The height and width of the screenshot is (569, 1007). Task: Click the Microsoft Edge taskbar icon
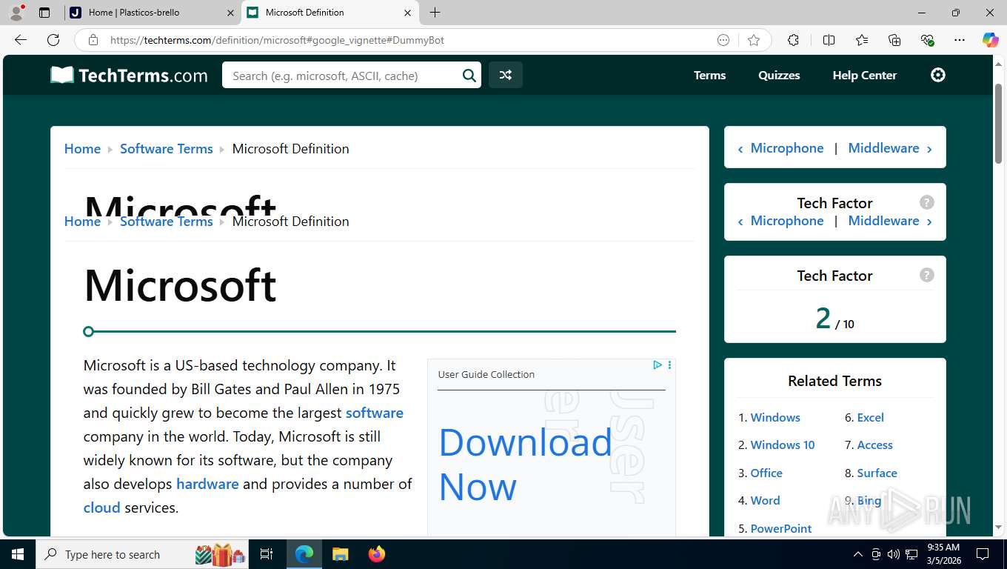point(304,554)
